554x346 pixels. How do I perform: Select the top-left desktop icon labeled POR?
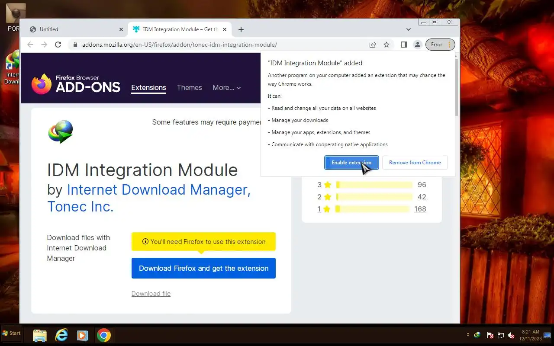point(15,17)
